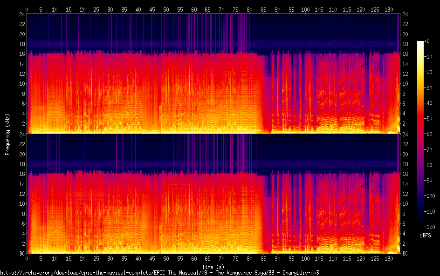Select the 0 second tick on the top time axis
440x276 pixels.
pyautogui.click(x=27, y=9)
